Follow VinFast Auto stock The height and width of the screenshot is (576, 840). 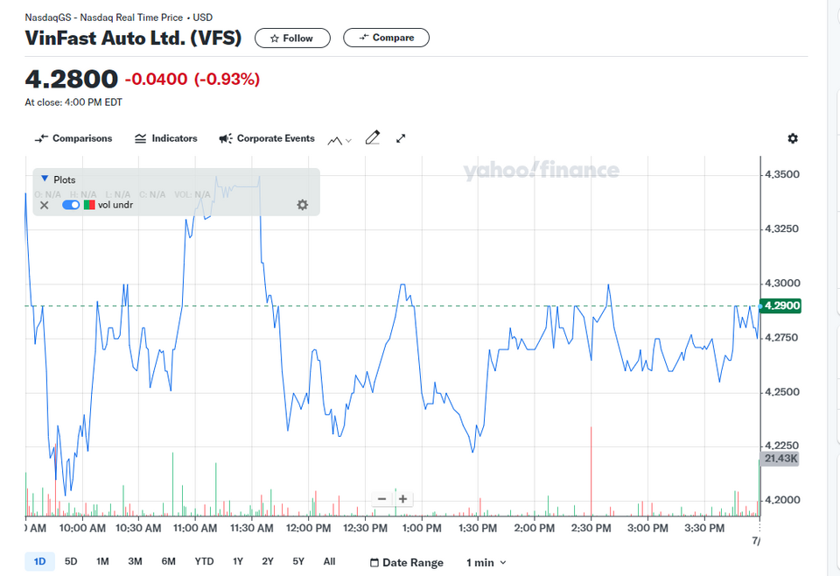click(292, 38)
